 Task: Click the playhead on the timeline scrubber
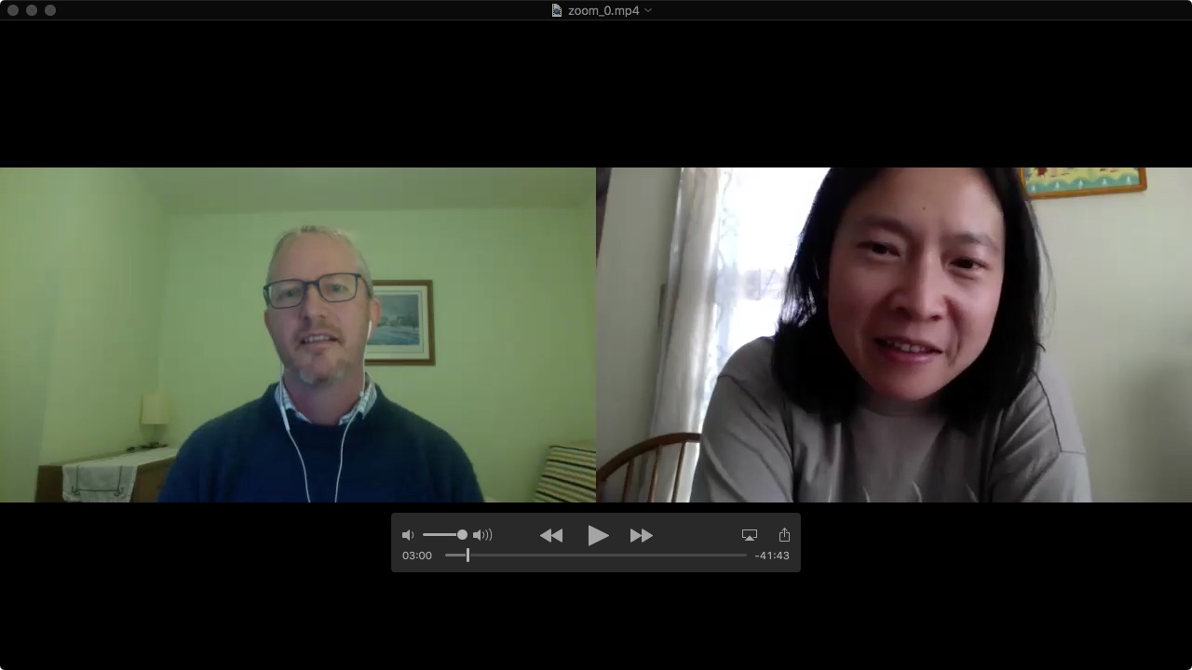point(467,556)
